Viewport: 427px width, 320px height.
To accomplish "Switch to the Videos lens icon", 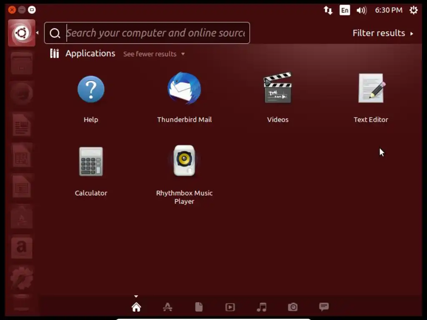I will (x=230, y=307).
